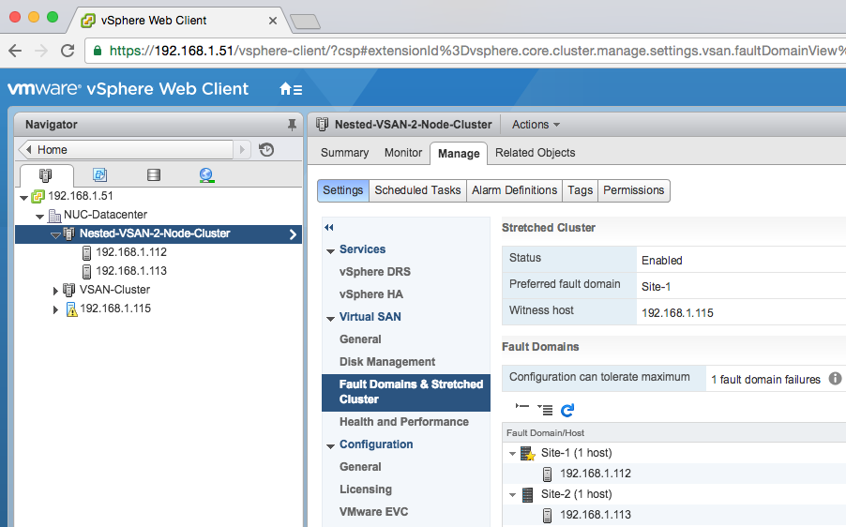This screenshot has height=527, width=846.
Task: Open Health and Performance settings
Action: coord(404,422)
